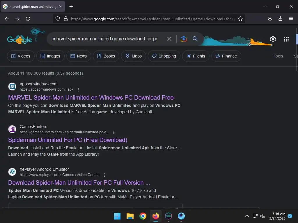Close the marvel spider man tab
298x223 pixels.
pos(60,6)
